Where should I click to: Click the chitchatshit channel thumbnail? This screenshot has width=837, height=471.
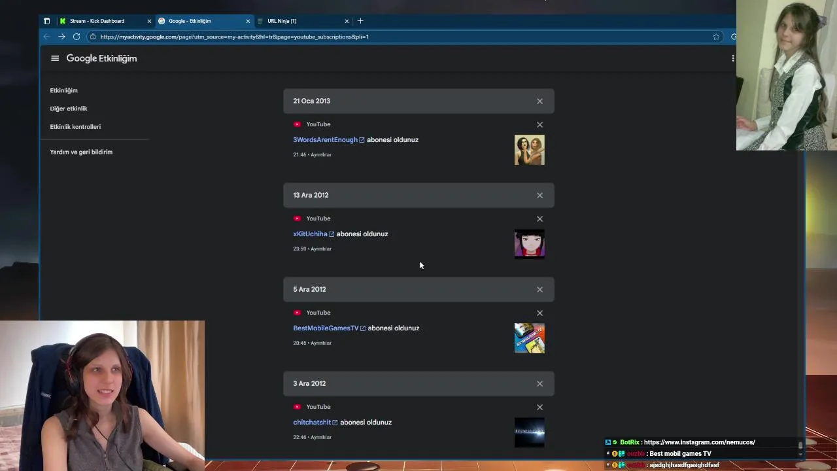click(529, 432)
